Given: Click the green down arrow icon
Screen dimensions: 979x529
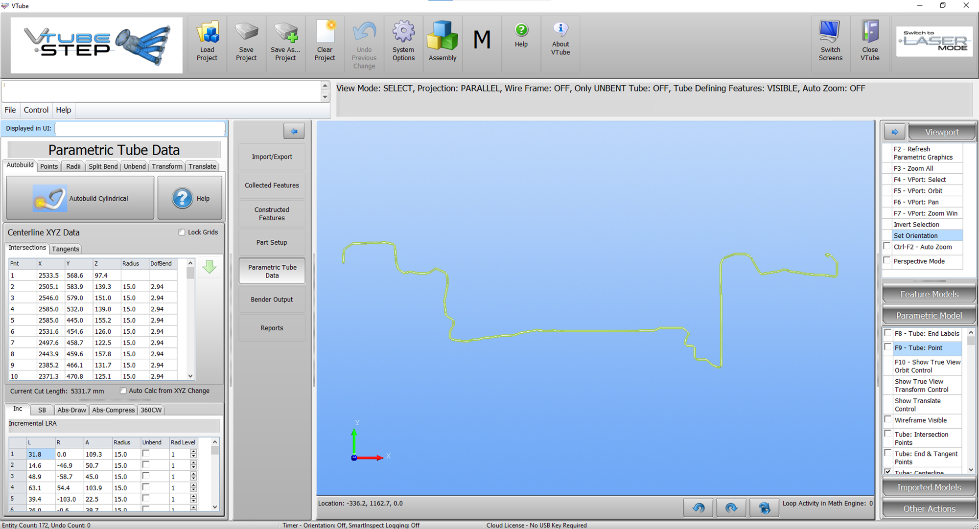Looking at the screenshot, I should pos(210,267).
